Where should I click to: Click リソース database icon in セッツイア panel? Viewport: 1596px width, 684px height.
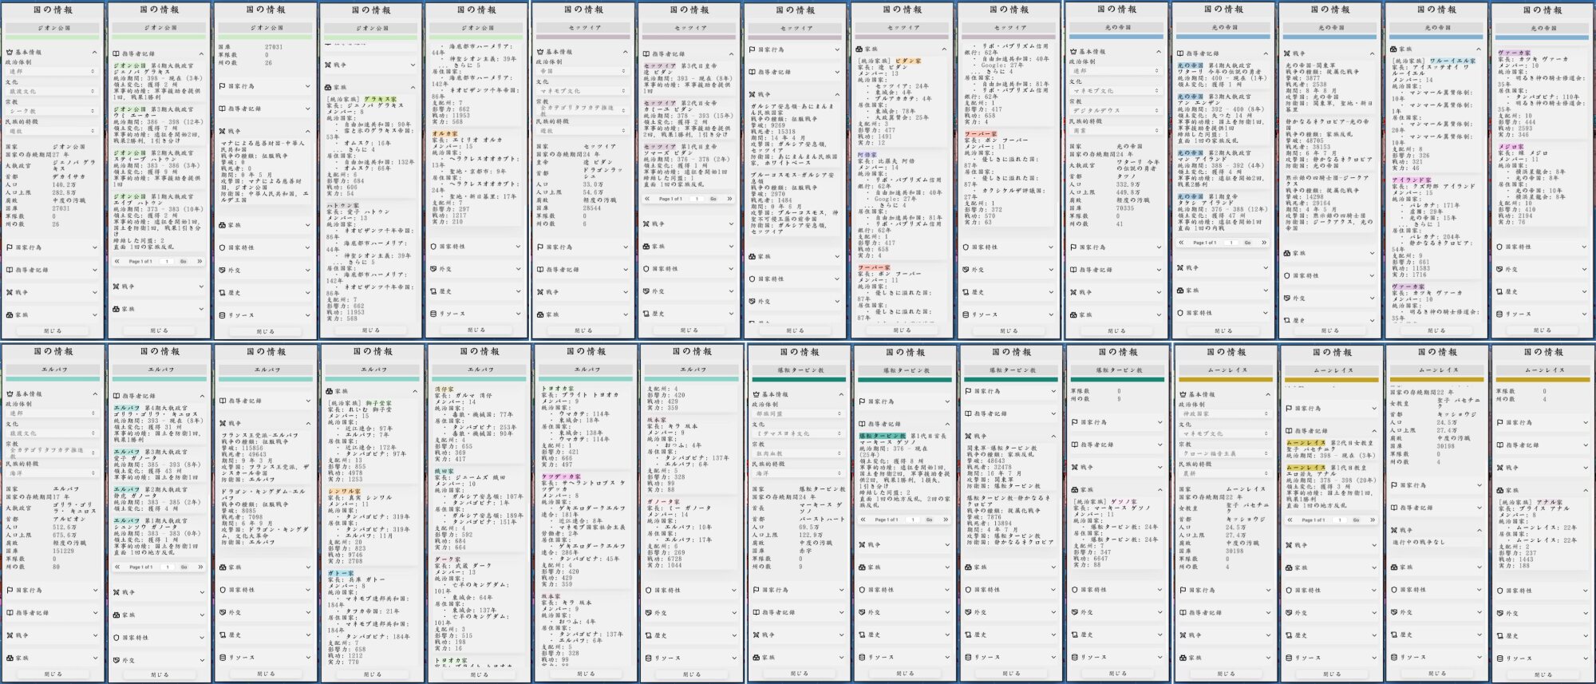point(968,314)
